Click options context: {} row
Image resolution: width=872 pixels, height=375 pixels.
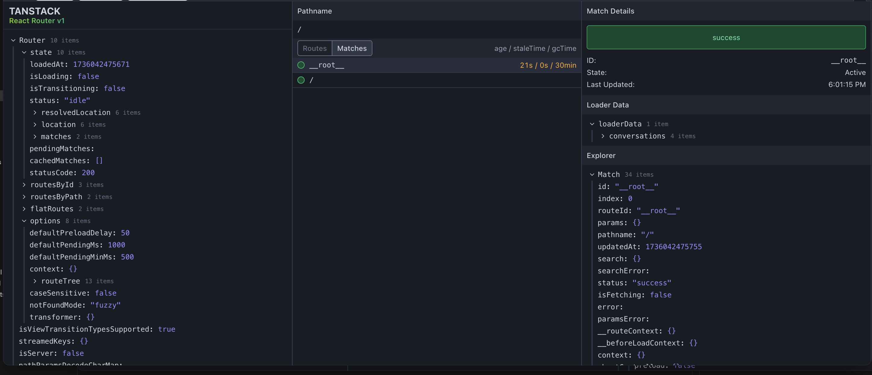pos(54,269)
